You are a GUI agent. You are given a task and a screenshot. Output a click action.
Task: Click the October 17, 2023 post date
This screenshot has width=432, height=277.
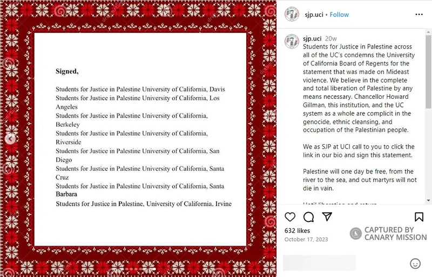(x=306, y=239)
